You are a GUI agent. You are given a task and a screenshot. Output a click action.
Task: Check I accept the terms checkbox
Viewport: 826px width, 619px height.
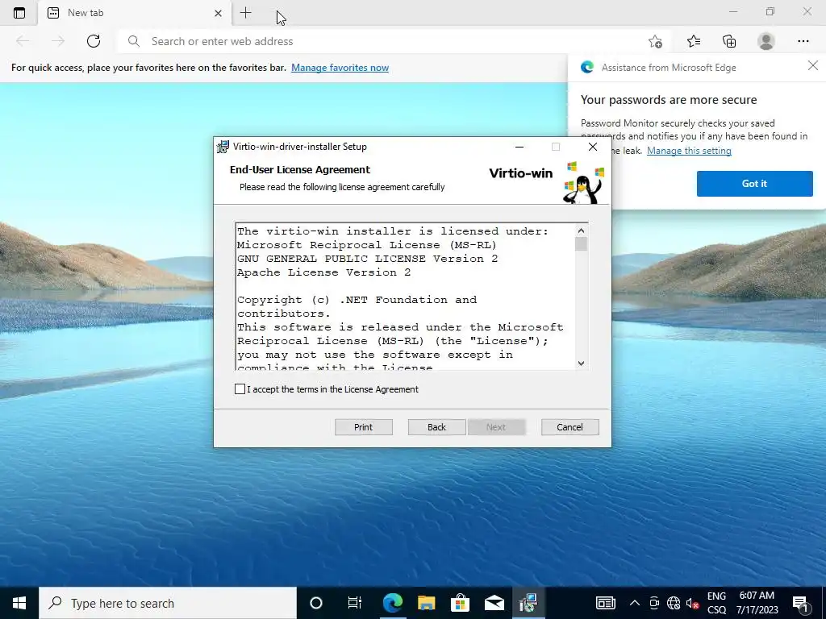pos(240,389)
